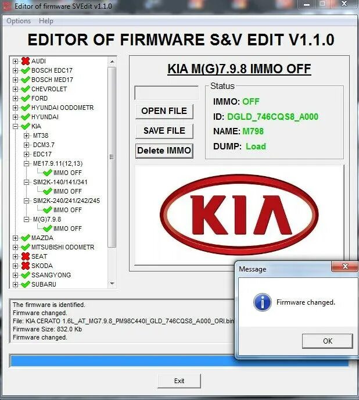This screenshot has width=359, height=400.
Task: Click the log line 'The firmware is identified.'
Action: (49, 305)
